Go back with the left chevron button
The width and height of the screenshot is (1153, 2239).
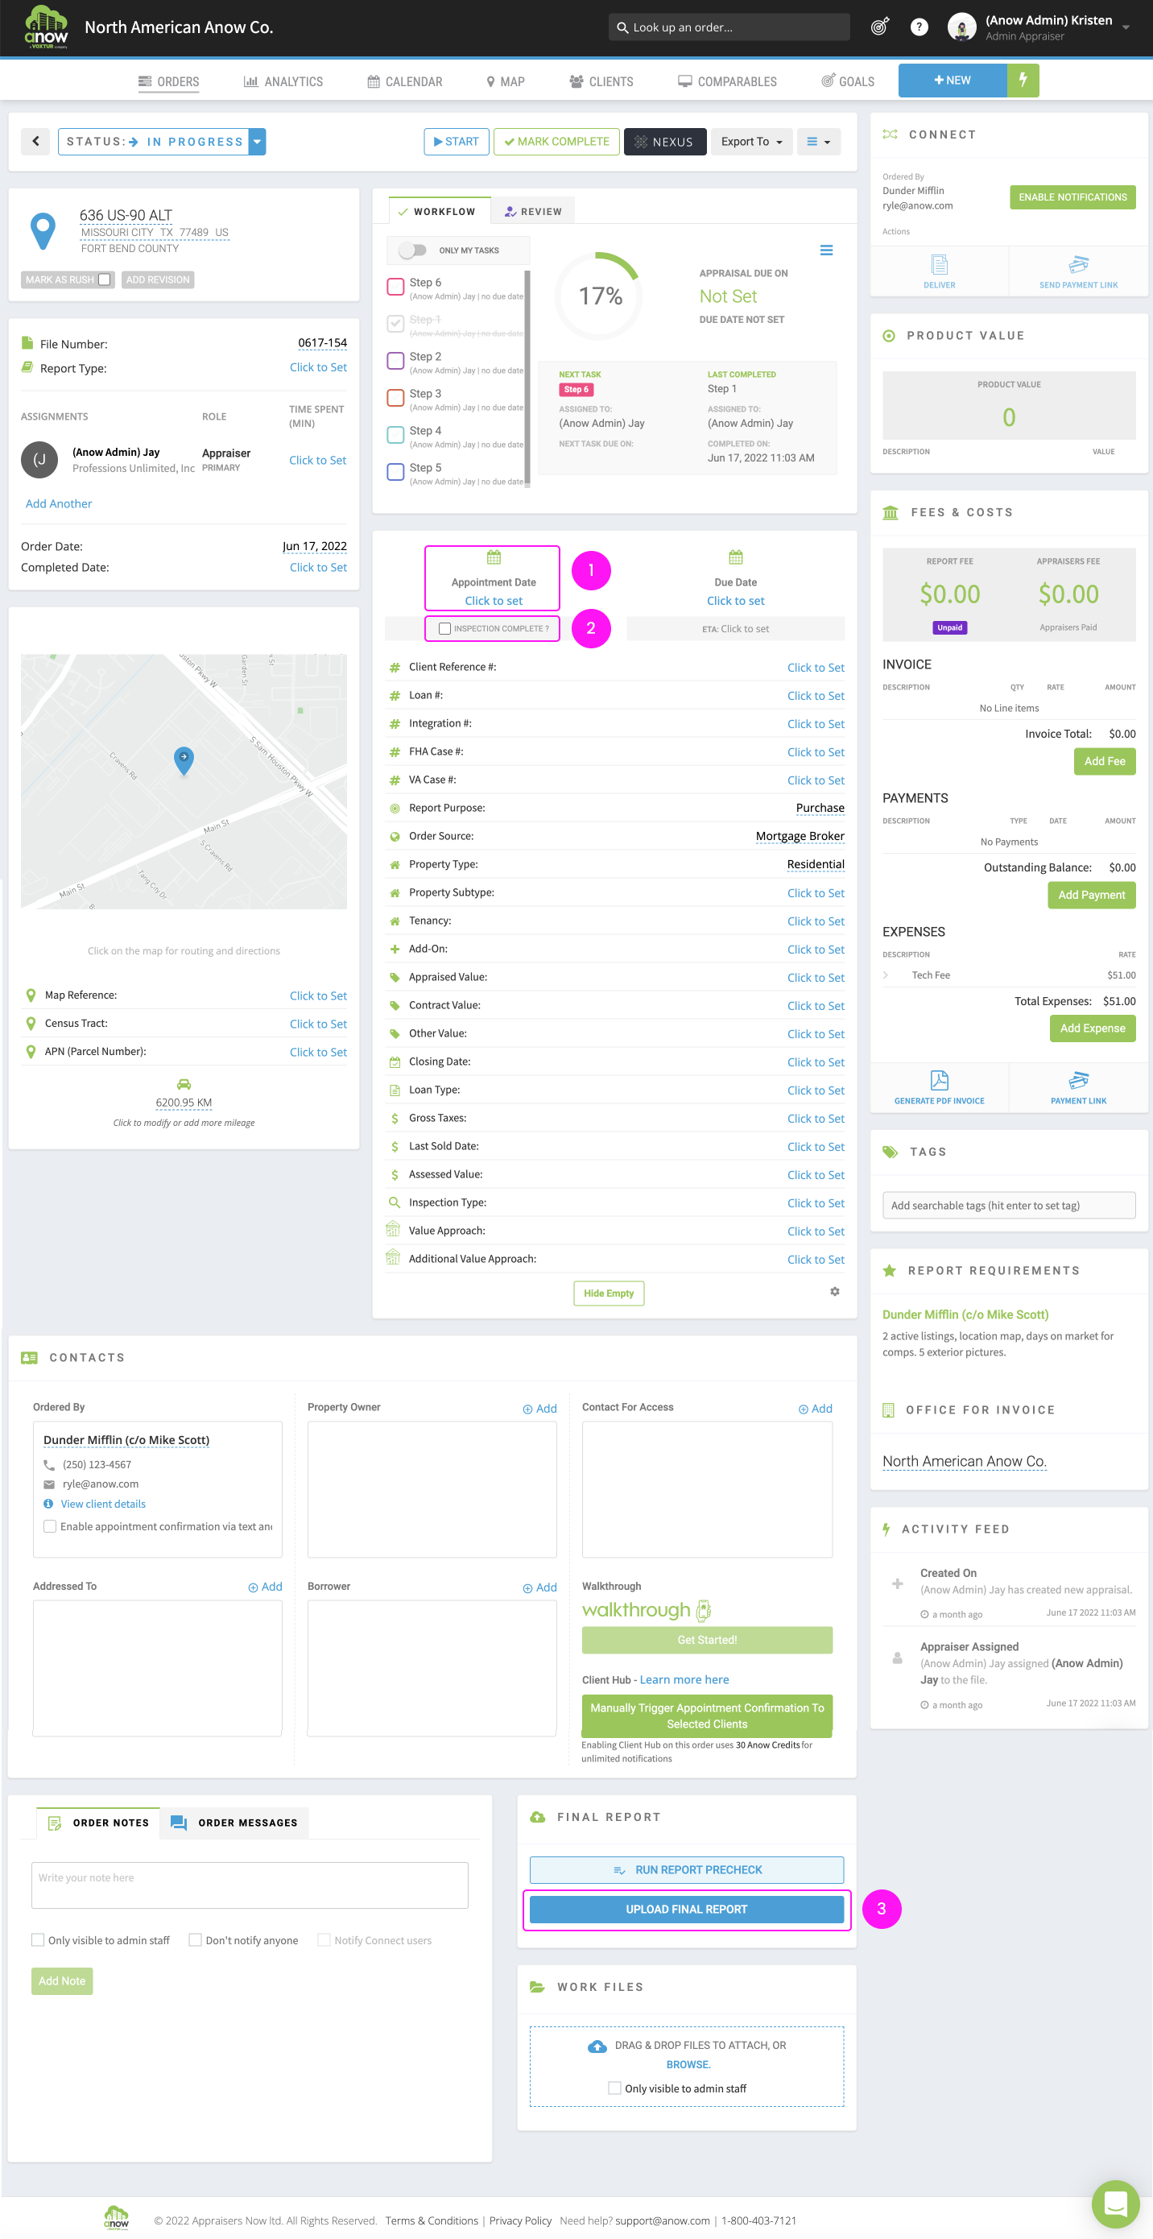tap(35, 142)
